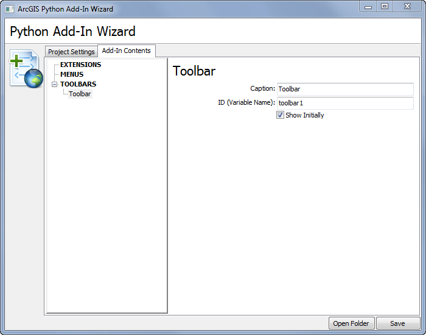Collapse the TOOLBARS tree node
The height and width of the screenshot is (335, 426).
pos(55,84)
